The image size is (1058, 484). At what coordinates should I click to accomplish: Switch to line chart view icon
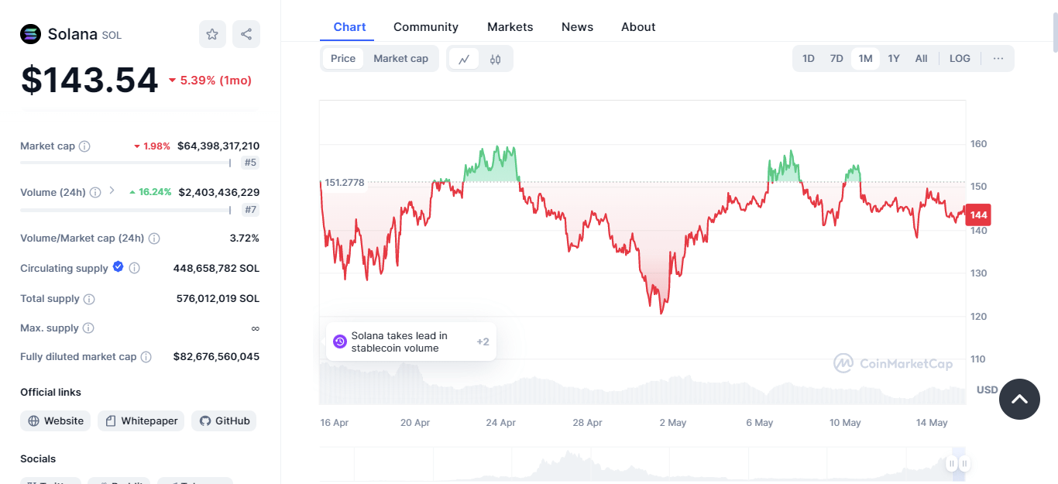(464, 59)
